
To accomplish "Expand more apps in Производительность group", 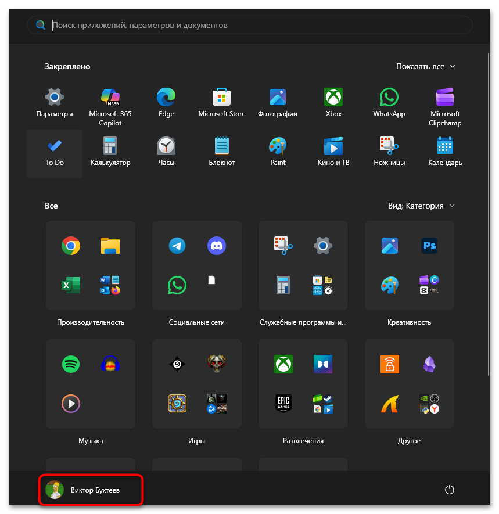I will (x=110, y=285).
